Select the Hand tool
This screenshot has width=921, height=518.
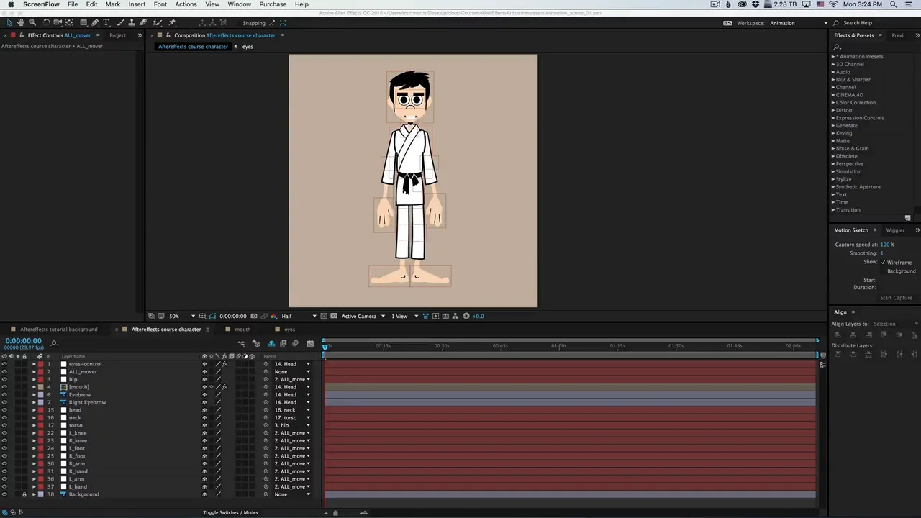21,23
